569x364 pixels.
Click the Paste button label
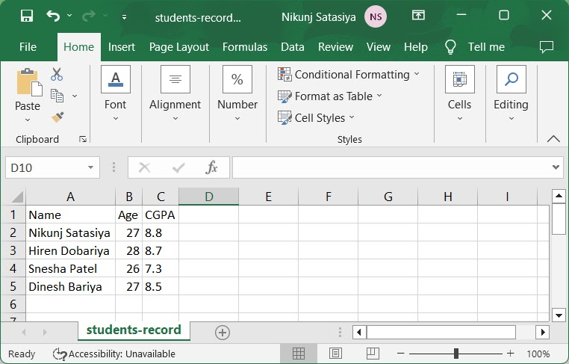coord(28,106)
